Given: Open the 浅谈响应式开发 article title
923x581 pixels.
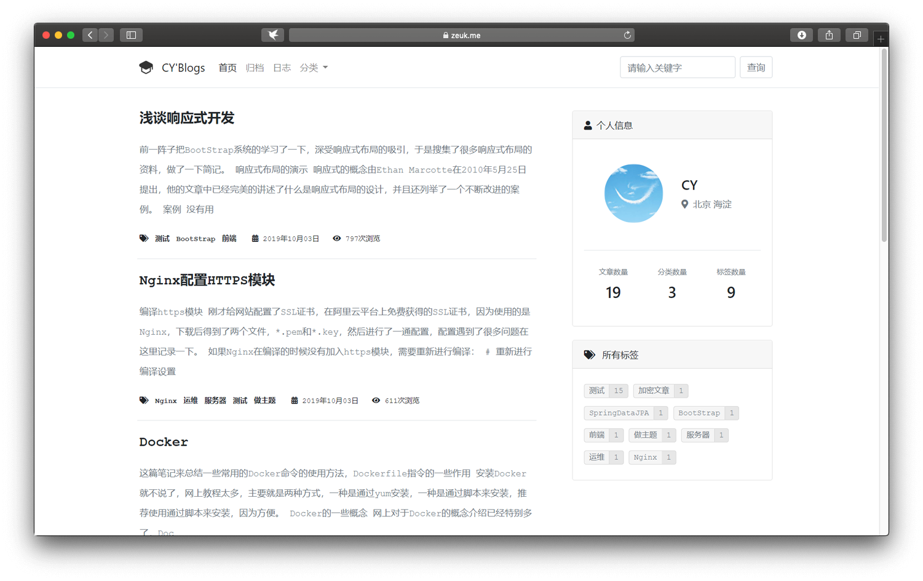Looking at the screenshot, I should point(187,118).
